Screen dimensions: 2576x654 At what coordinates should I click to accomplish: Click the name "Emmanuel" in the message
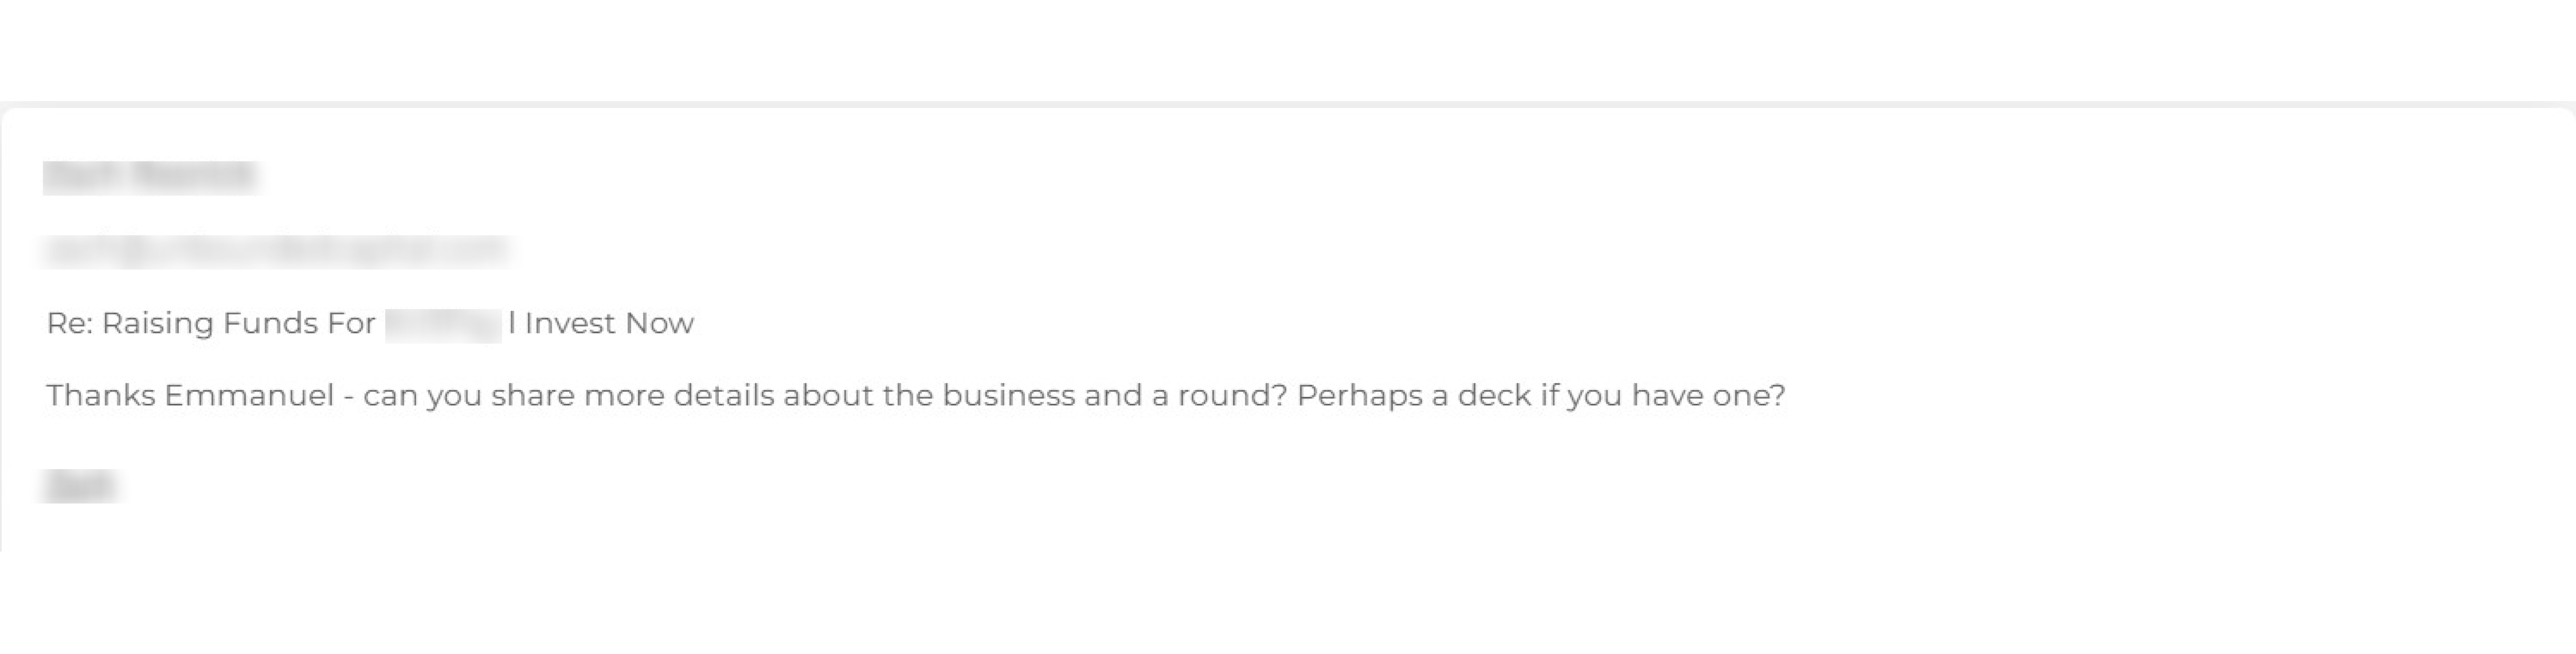(x=249, y=396)
